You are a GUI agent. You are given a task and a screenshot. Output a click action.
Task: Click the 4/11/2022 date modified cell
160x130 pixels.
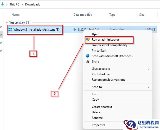coord(86,30)
